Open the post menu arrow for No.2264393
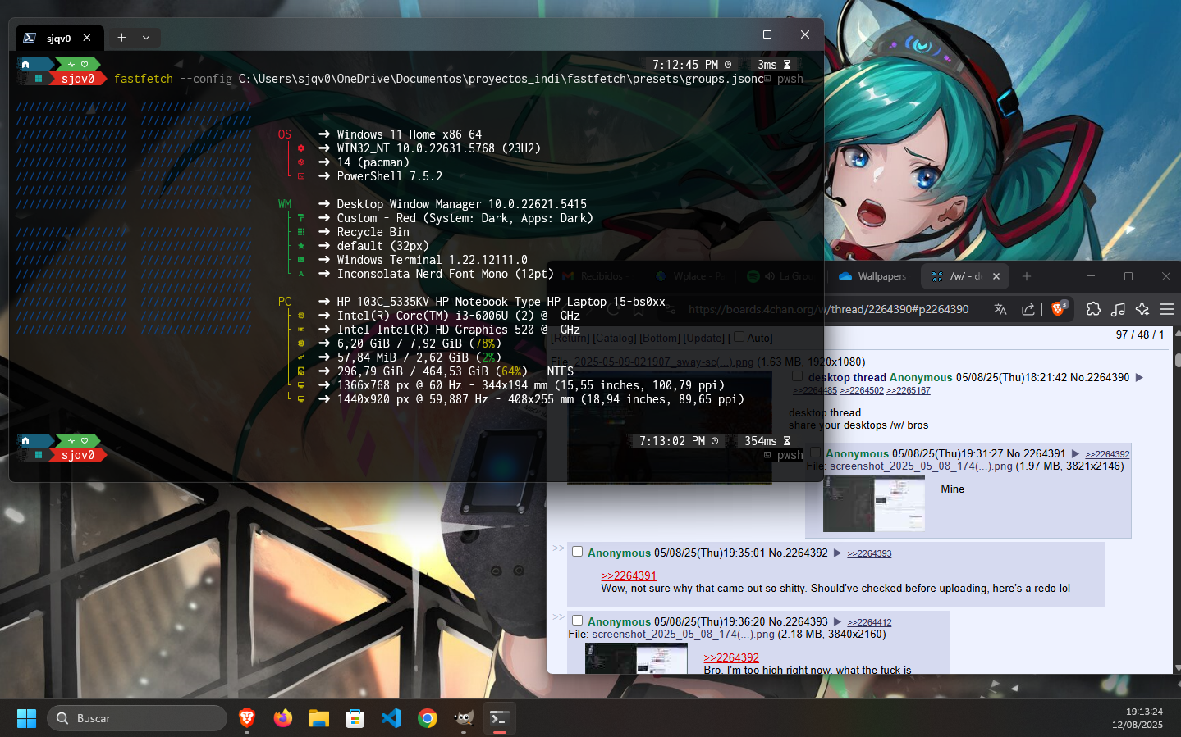 837,621
